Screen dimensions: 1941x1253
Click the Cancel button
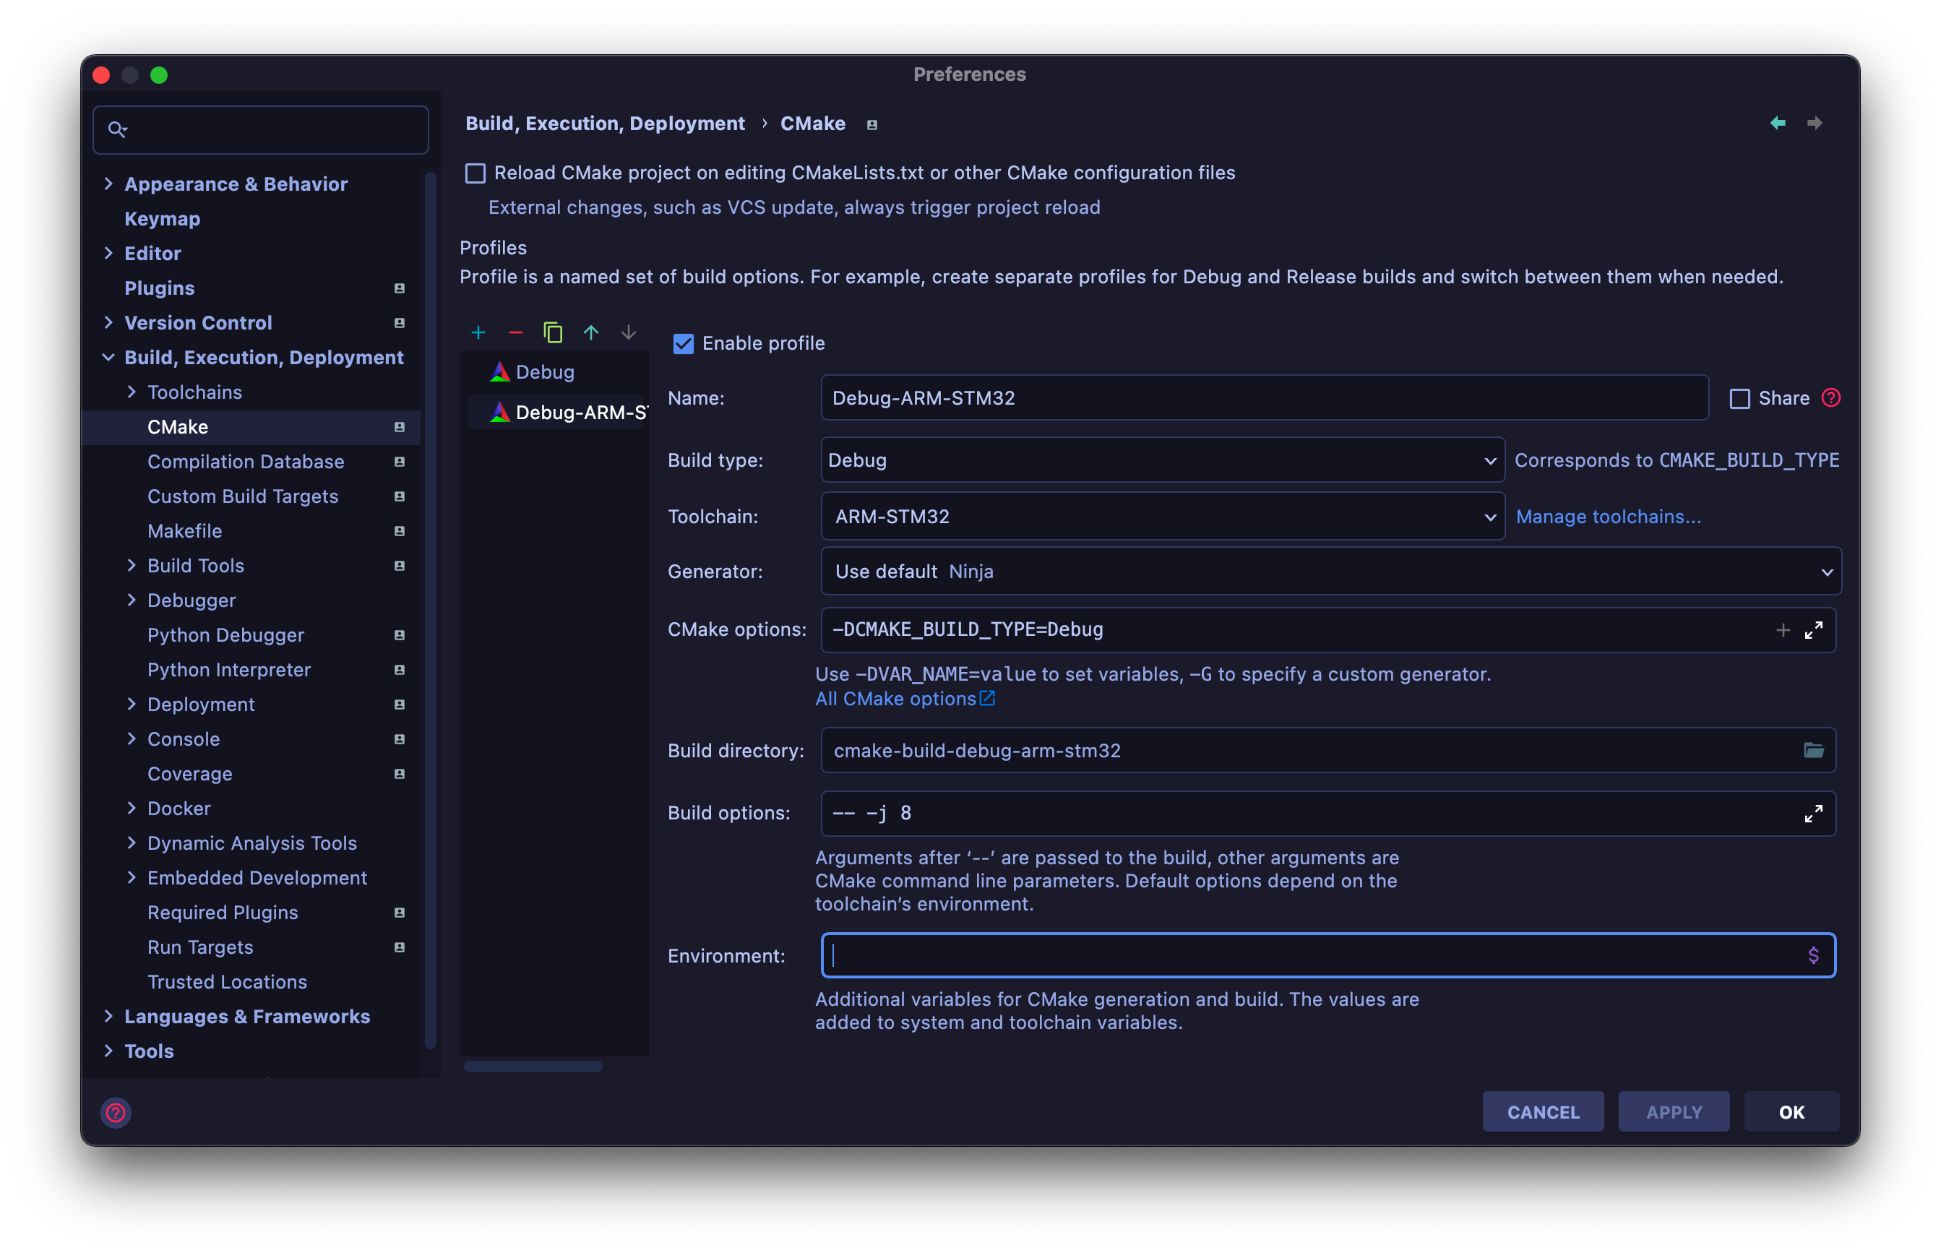tap(1542, 1112)
